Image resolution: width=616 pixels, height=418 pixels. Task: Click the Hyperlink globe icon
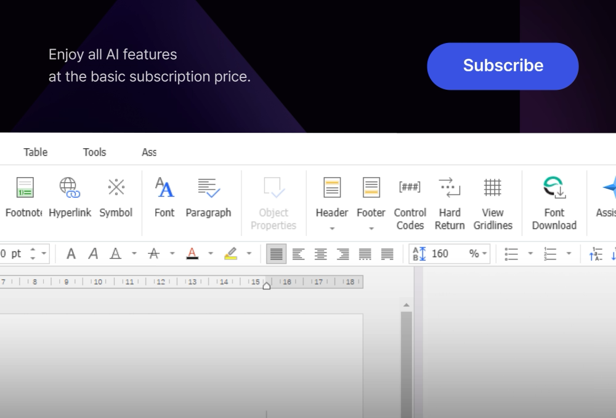click(70, 187)
